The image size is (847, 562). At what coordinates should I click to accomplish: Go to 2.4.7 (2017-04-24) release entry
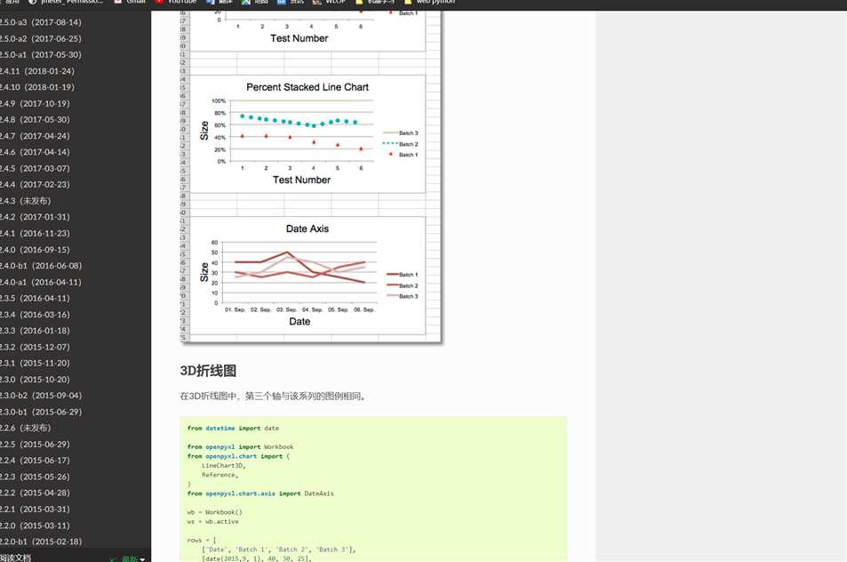[35, 136]
